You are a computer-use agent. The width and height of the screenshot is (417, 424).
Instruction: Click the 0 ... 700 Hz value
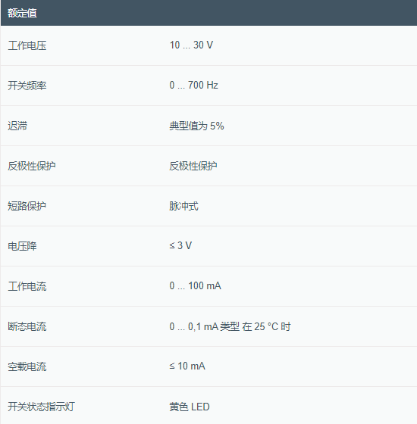(x=193, y=85)
